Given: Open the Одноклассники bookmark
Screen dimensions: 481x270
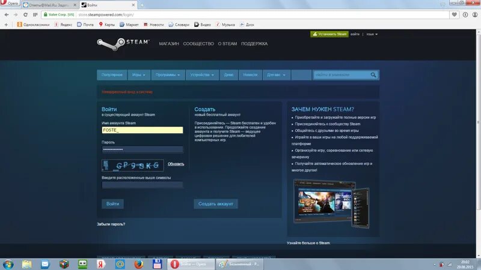Looking at the screenshot, I should pyautogui.click(x=33, y=25).
